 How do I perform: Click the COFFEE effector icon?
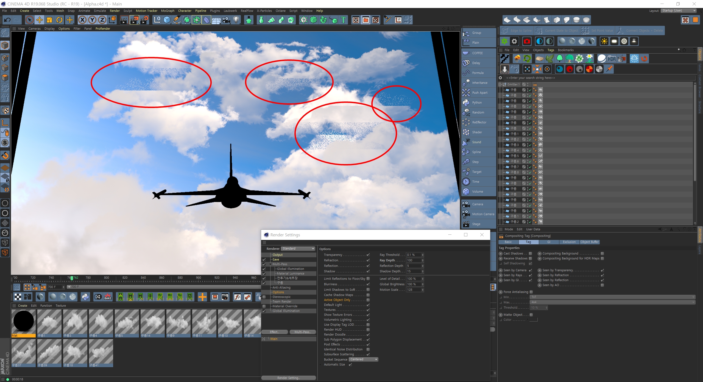(466, 53)
